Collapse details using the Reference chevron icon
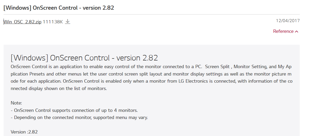The width and height of the screenshot is (313, 136). 297,32
